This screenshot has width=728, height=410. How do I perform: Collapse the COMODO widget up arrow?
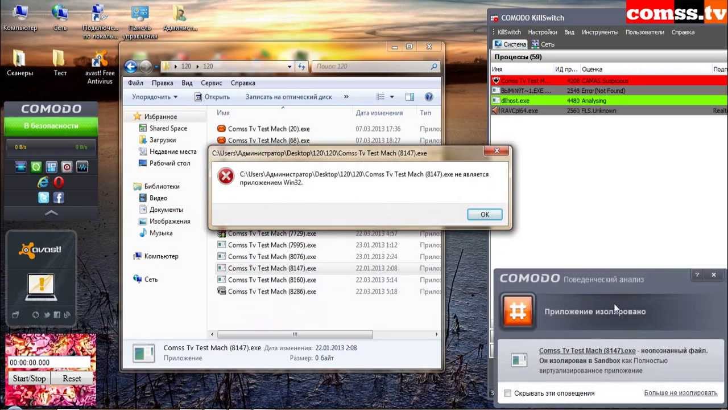(51, 213)
